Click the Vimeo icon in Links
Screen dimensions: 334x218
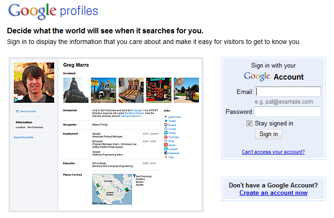click(x=166, y=133)
